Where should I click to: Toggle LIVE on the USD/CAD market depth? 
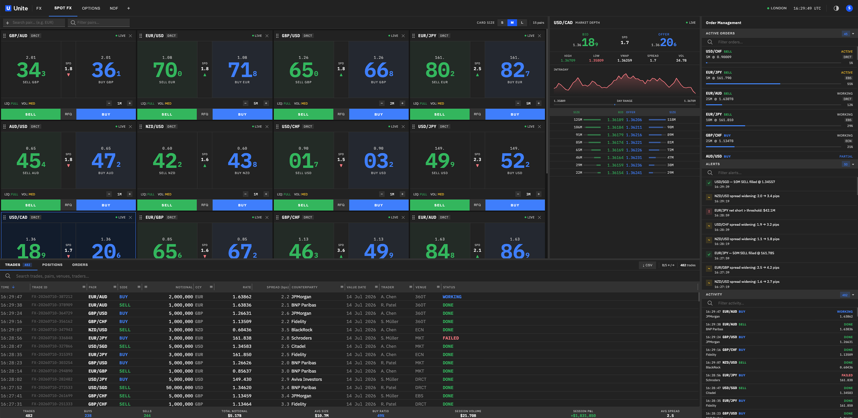pyautogui.click(x=691, y=23)
